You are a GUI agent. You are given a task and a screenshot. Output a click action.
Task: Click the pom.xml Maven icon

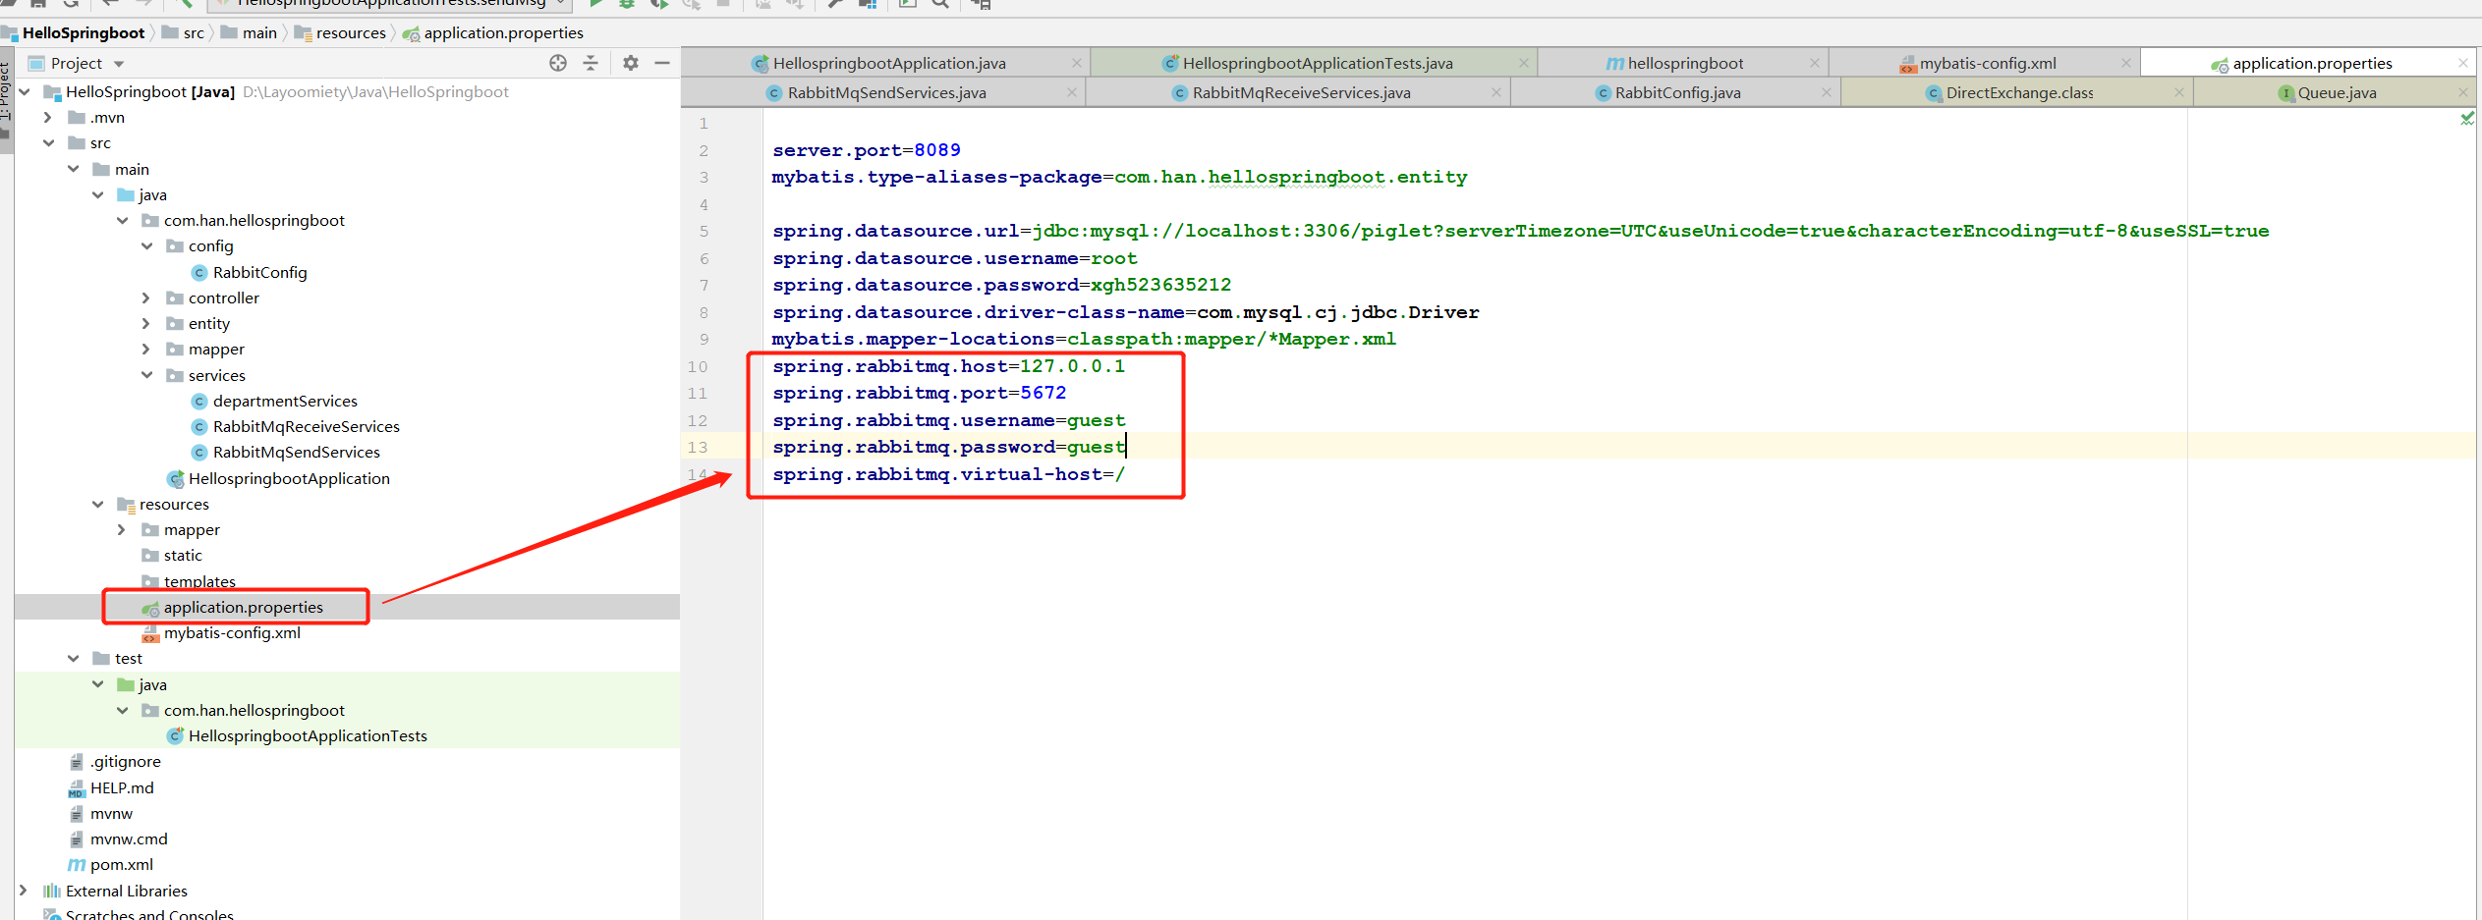click(x=76, y=865)
